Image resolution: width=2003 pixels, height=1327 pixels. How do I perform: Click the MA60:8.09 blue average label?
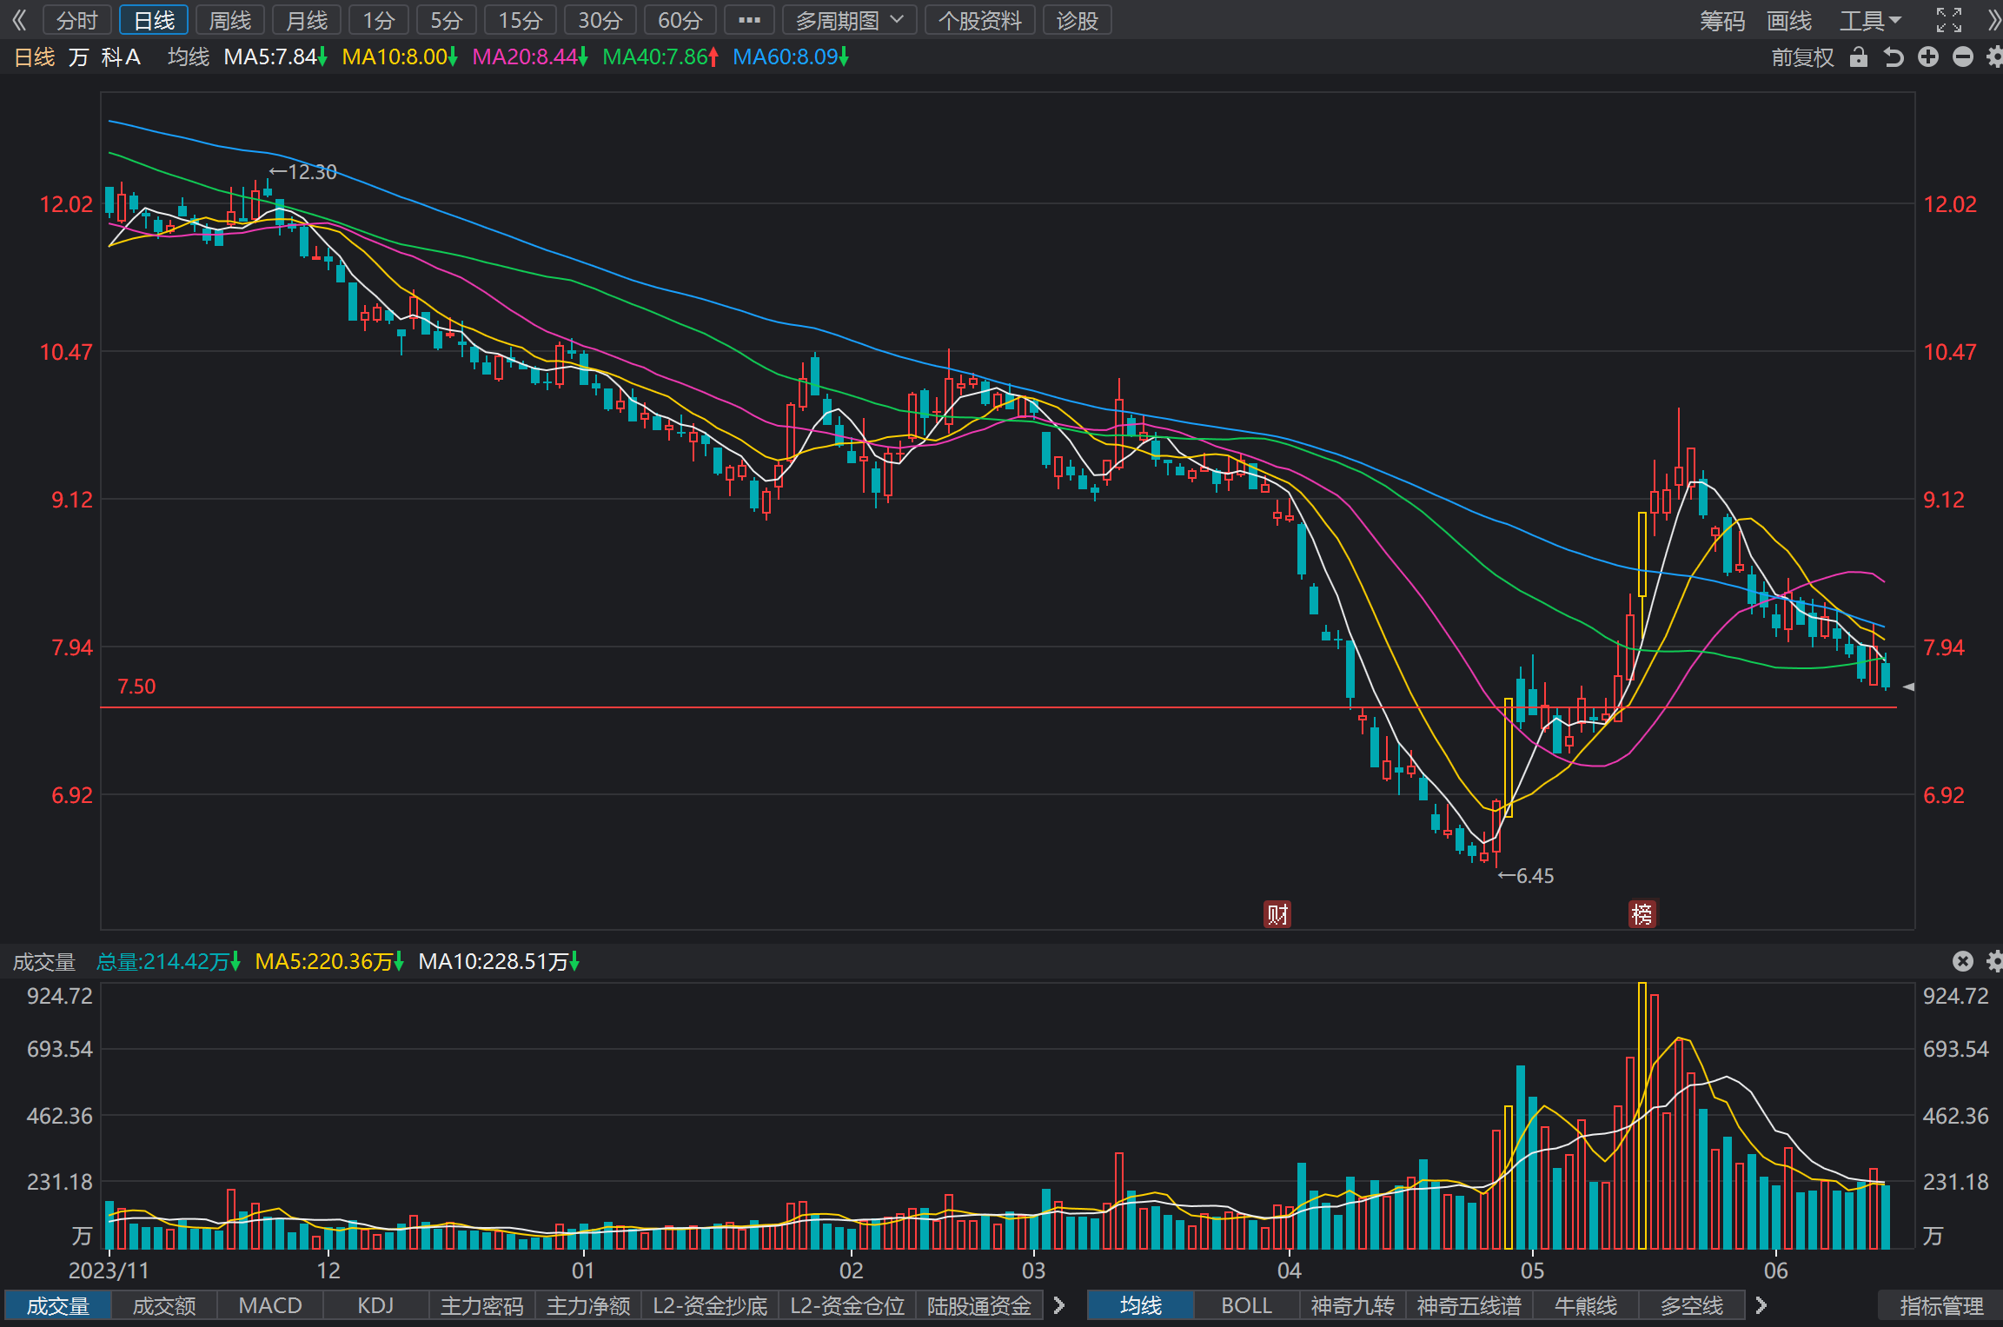tap(791, 57)
